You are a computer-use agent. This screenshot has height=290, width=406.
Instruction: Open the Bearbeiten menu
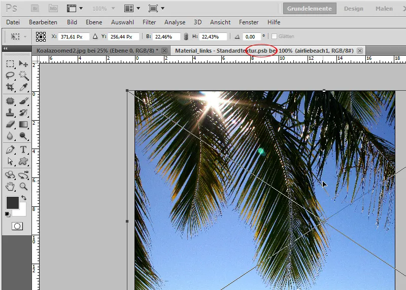click(x=43, y=22)
